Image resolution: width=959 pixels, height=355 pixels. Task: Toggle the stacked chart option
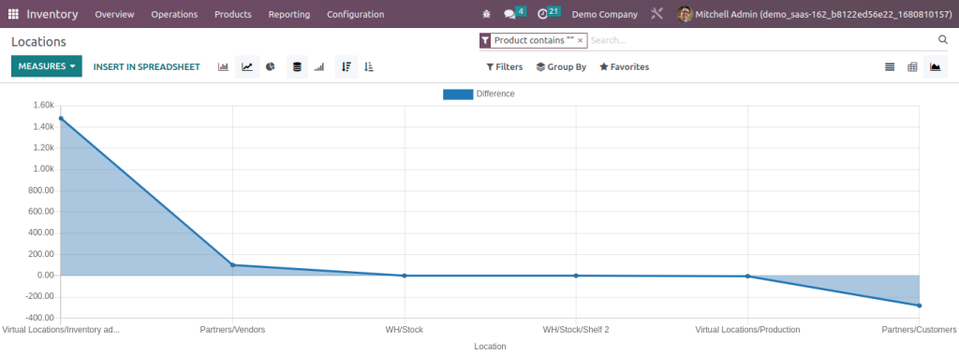click(x=297, y=66)
